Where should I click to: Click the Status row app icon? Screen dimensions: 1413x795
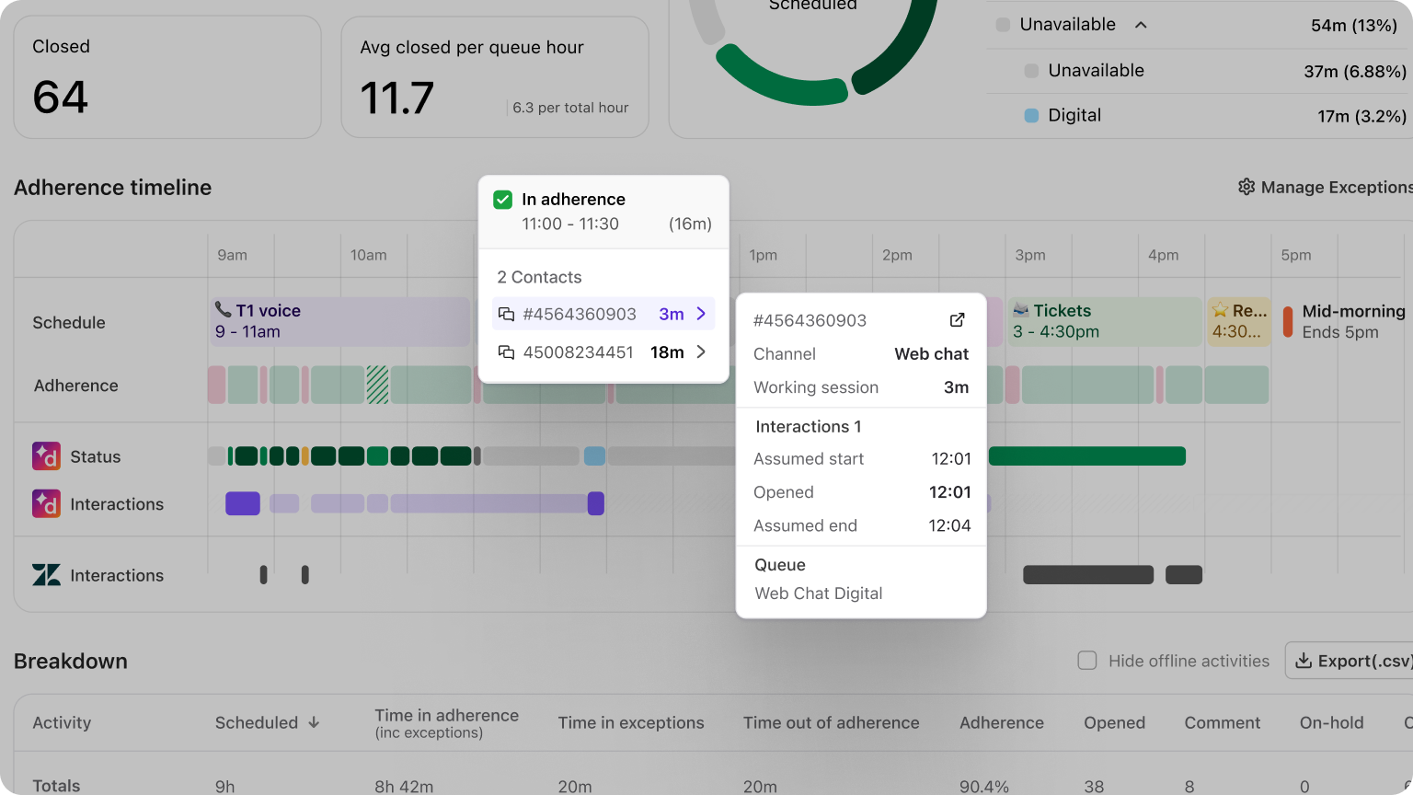[x=46, y=456]
